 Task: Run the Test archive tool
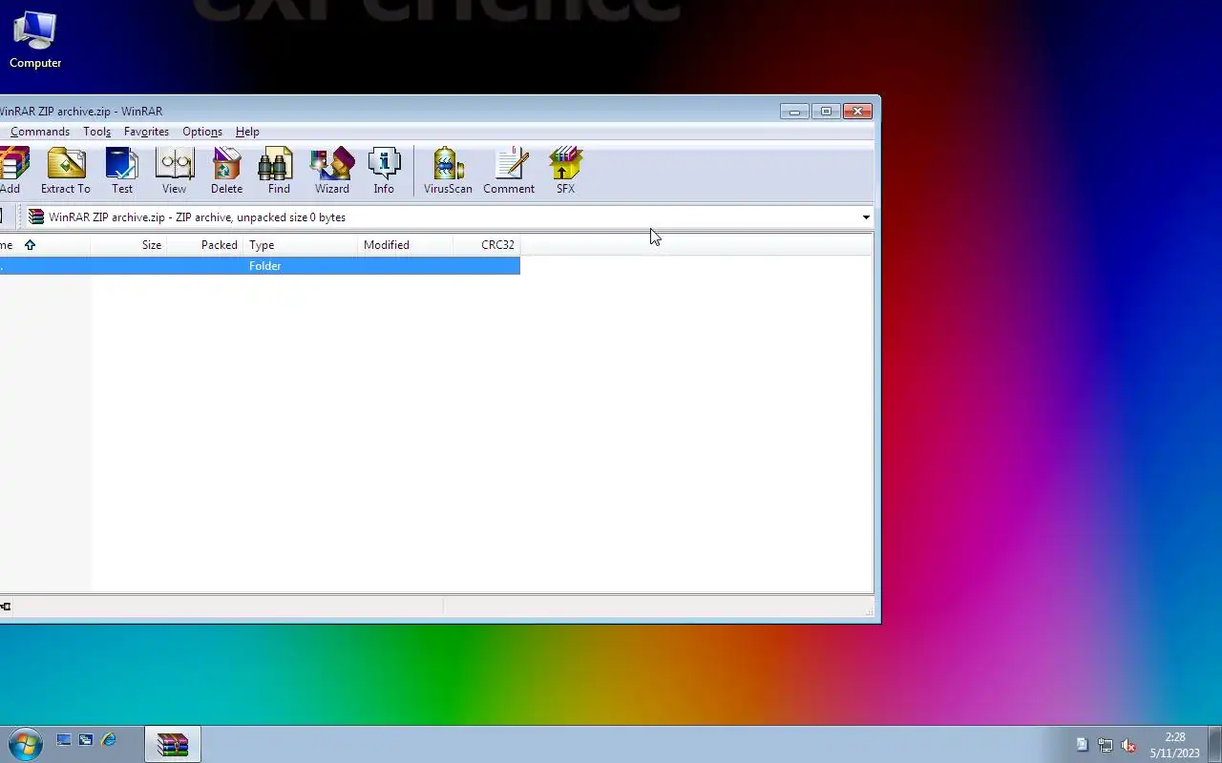[122, 172]
